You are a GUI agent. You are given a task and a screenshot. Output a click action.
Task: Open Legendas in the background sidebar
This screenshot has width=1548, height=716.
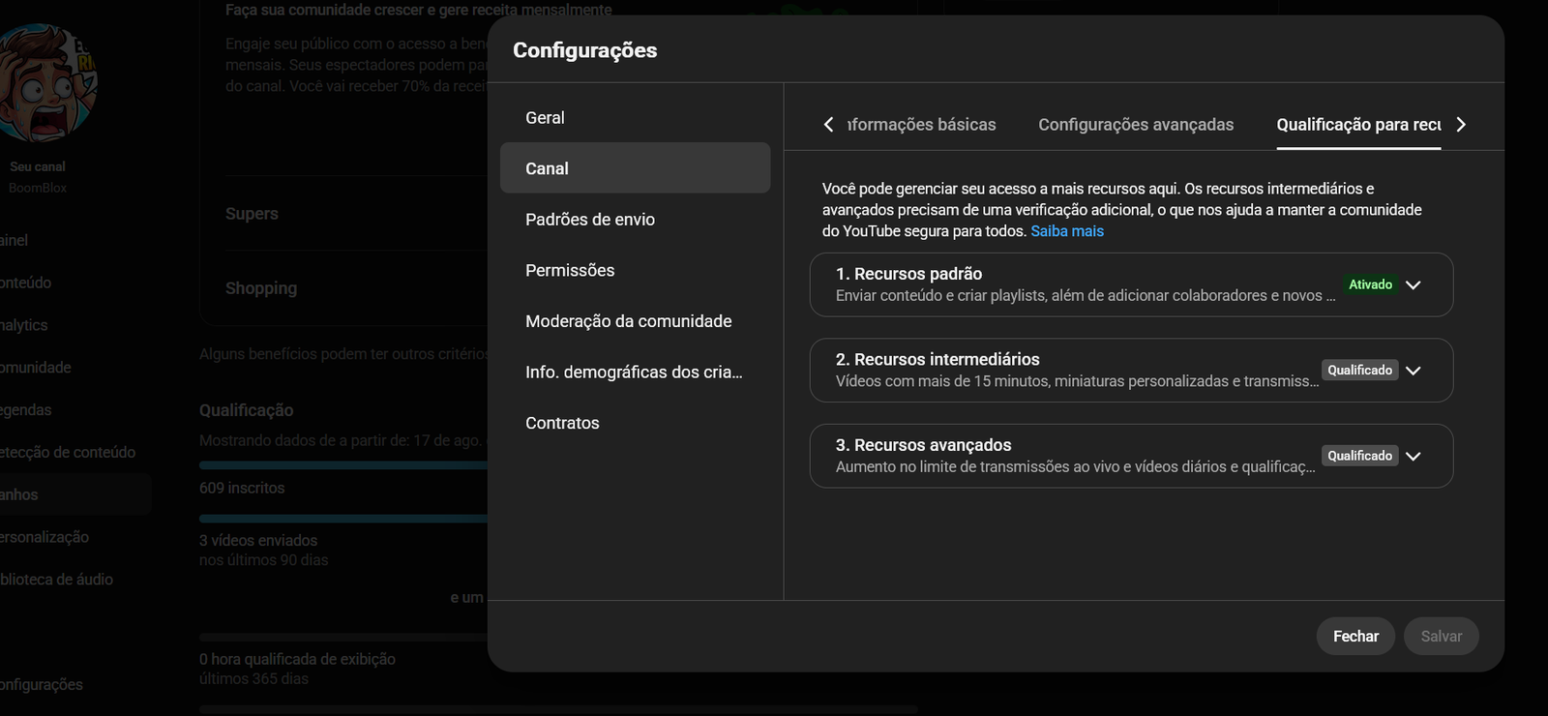pos(26,410)
